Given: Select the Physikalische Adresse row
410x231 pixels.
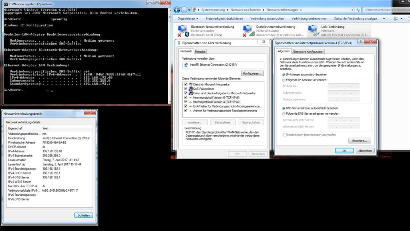Looking at the screenshot, I should (x=49, y=142).
